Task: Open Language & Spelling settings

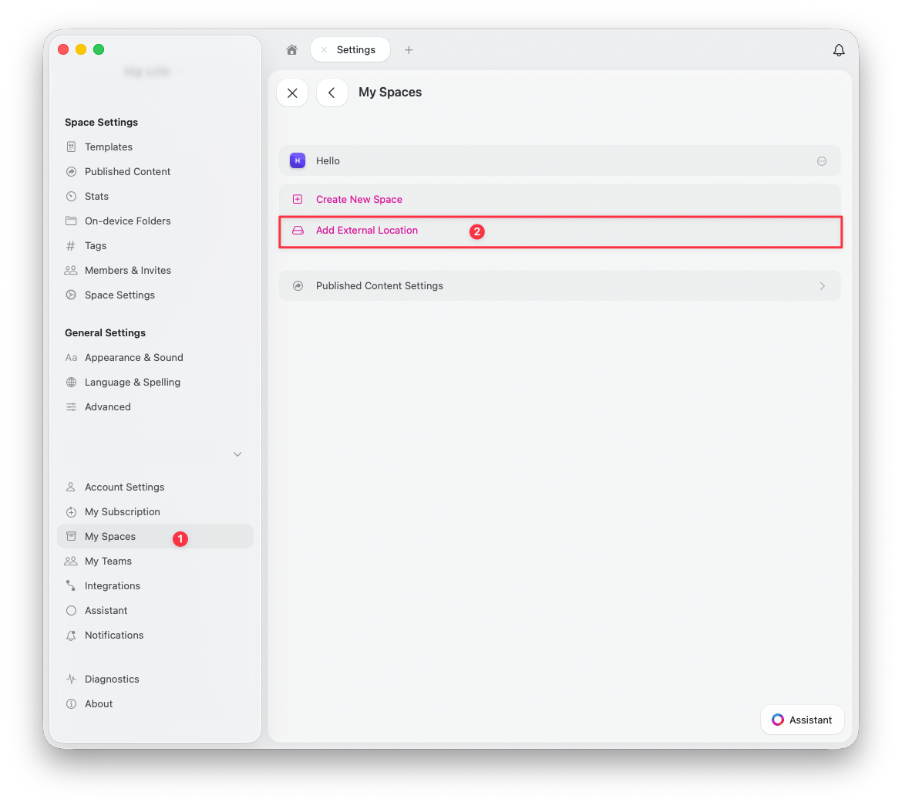Action: coord(133,383)
